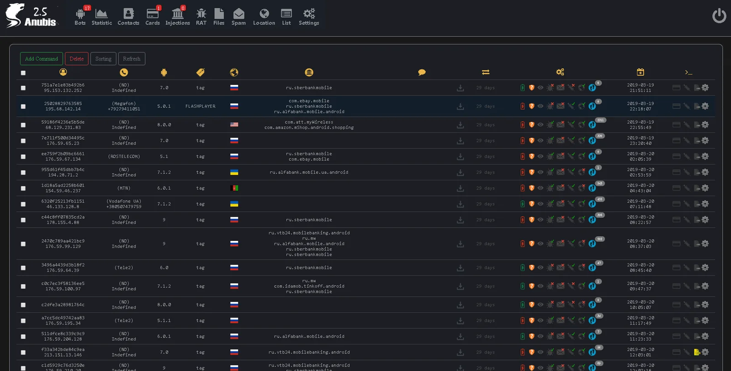Click the (MTN) operator cell
Image resolution: width=731 pixels, height=371 pixels.
124,188
